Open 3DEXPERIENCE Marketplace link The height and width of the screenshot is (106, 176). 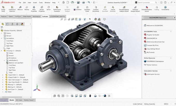(154, 61)
